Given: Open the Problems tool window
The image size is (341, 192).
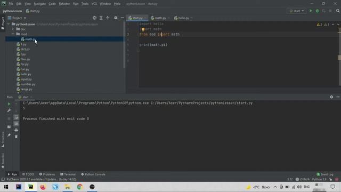Looking at the screenshot, I should (x=47, y=174).
